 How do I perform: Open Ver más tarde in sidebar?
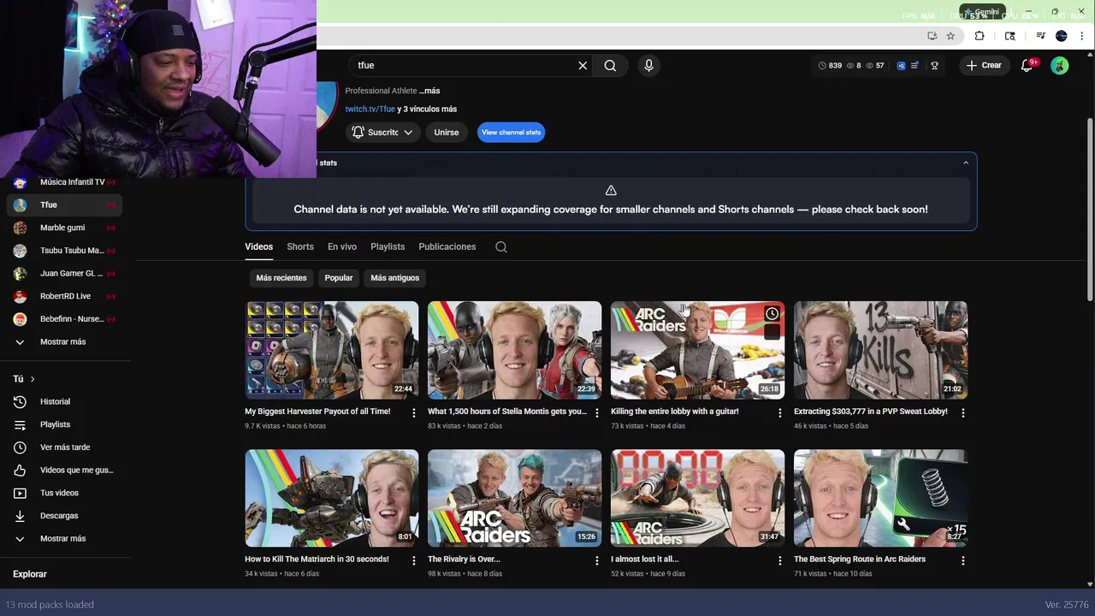(x=65, y=447)
